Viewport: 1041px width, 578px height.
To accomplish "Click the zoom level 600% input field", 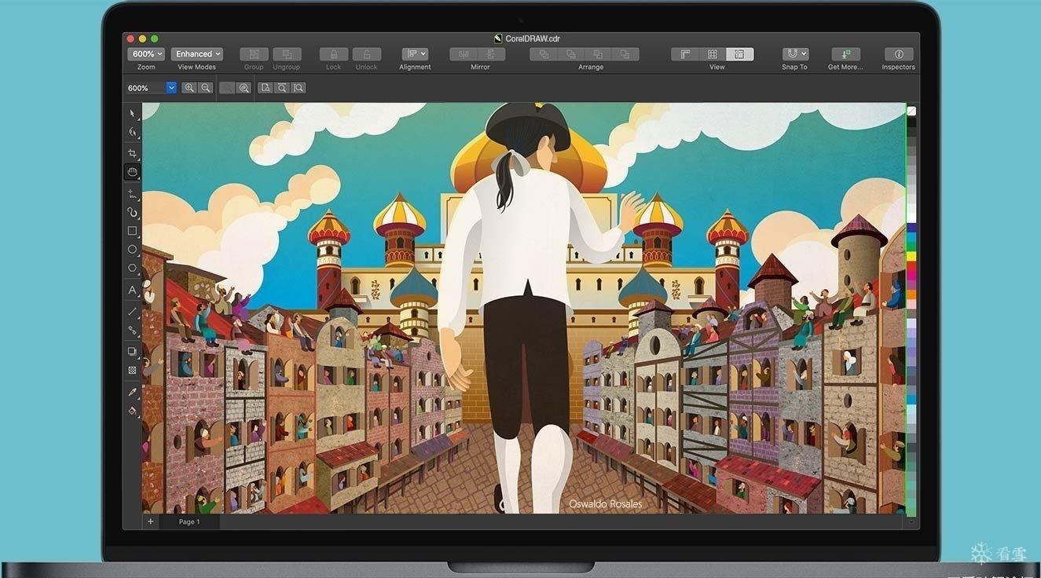I will 146,88.
